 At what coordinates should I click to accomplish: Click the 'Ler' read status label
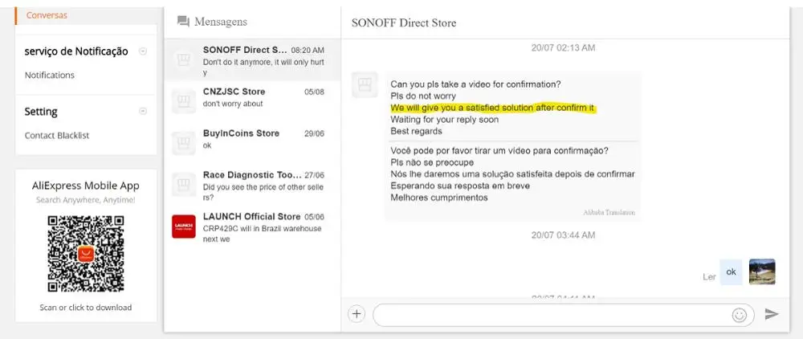[x=709, y=276]
